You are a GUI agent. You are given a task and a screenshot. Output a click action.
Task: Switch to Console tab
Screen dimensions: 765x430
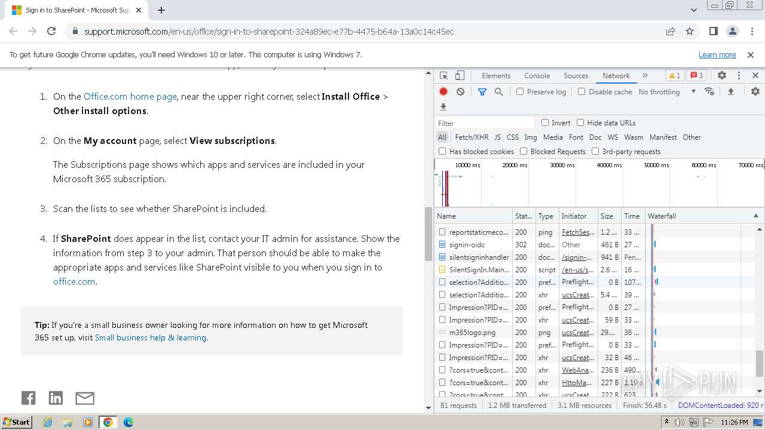point(537,76)
